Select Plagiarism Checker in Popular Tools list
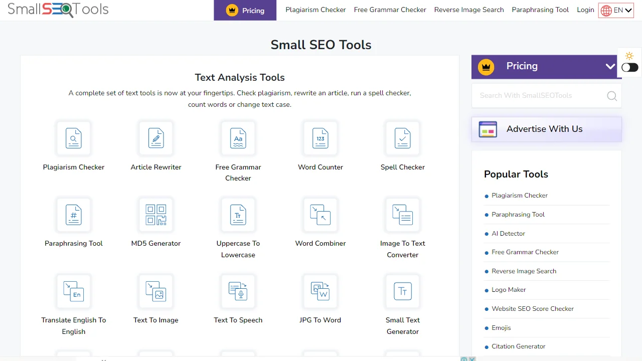 (x=520, y=196)
